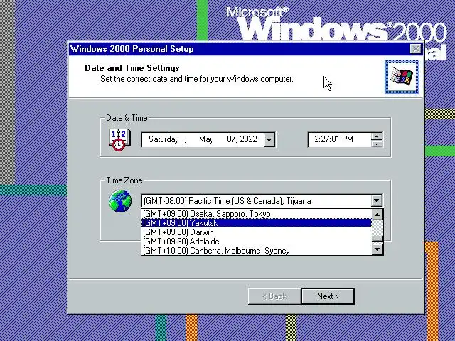Open the date picker dropdown arrow
The image size is (455, 341).
coord(269,140)
